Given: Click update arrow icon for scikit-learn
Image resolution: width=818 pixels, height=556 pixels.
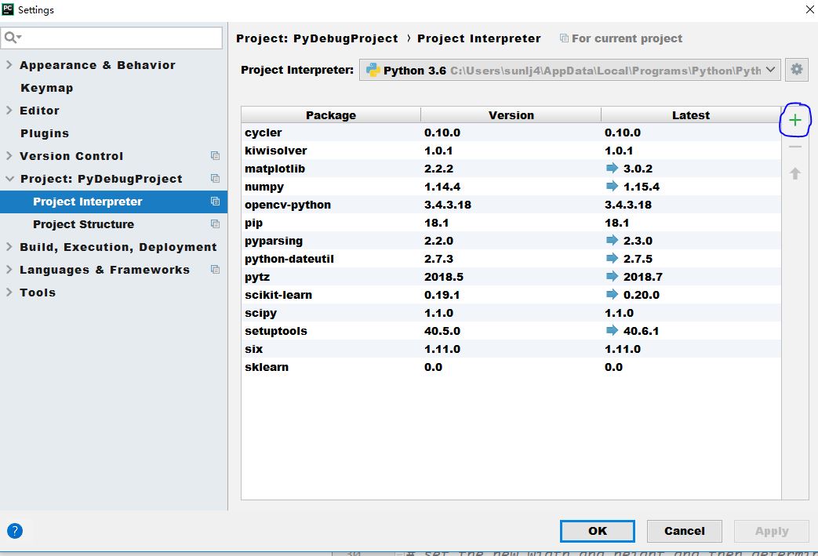Looking at the screenshot, I should (612, 295).
